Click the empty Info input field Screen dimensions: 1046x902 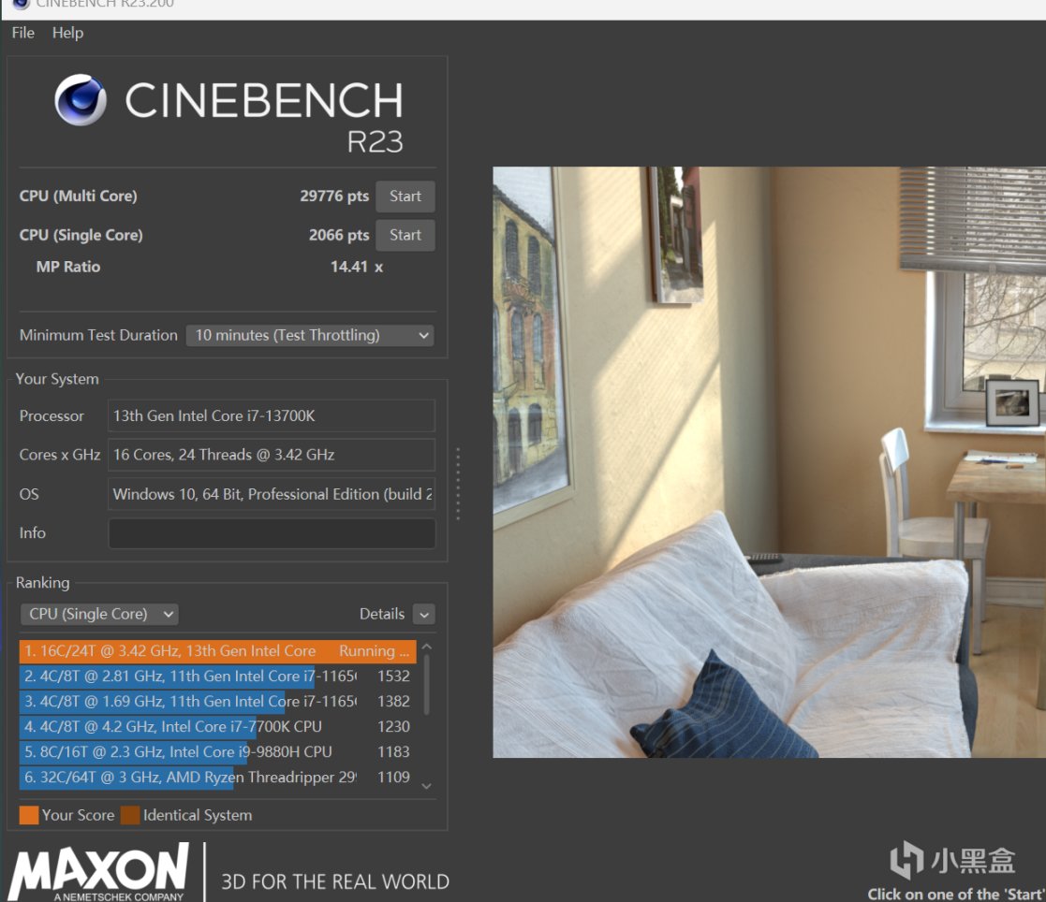(x=271, y=533)
